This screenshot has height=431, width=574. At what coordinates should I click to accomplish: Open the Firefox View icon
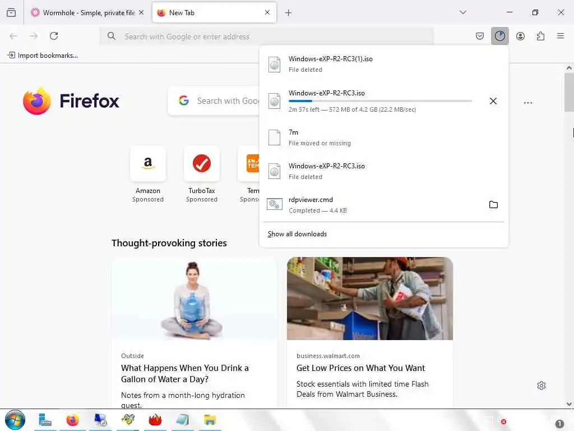tap(11, 12)
